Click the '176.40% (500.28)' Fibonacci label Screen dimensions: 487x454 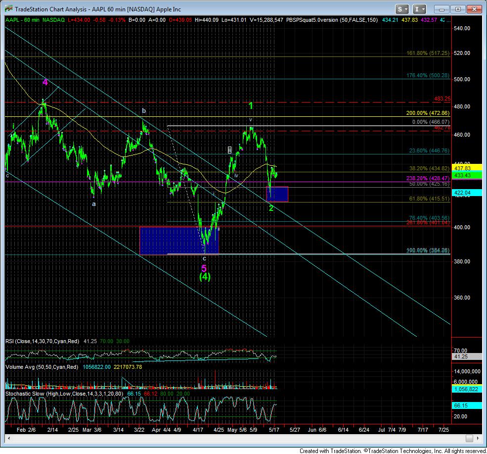pyautogui.click(x=428, y=76)
